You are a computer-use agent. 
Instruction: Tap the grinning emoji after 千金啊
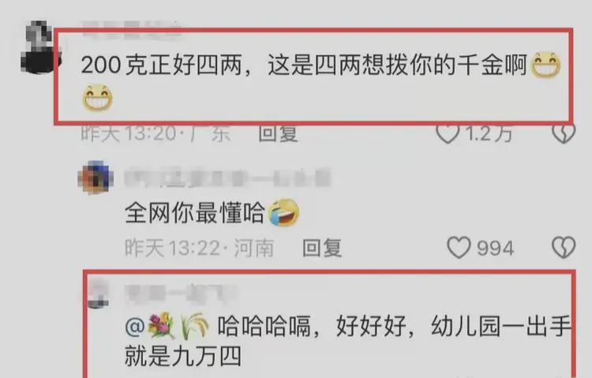[x=545, y=65]
